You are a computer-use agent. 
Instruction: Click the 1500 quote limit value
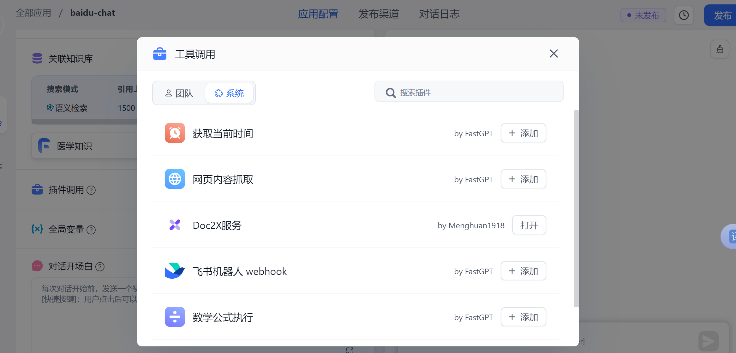(x=126, y=108)
